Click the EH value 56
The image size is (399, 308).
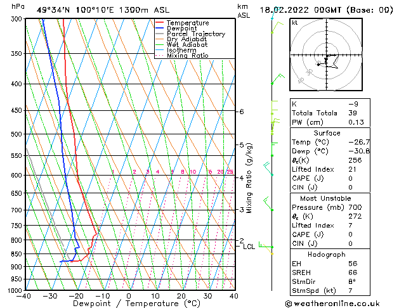[353, 264]
